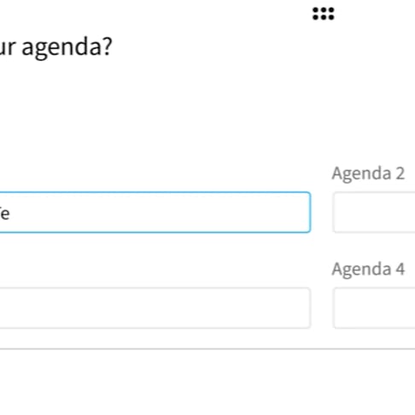This screenshot has width=415, height=415.
Task: Activate the text field under Agenda 2 label
Action: tap(374, 213)
